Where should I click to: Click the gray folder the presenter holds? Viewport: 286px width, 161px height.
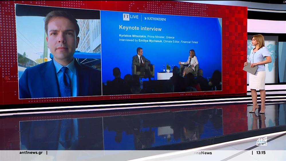[x=250, y=69]
